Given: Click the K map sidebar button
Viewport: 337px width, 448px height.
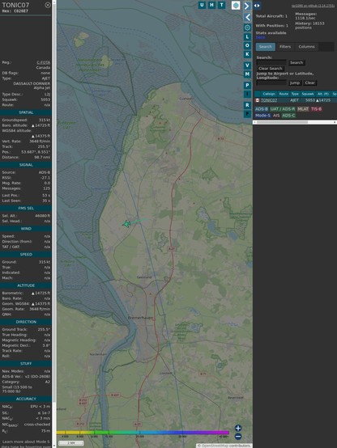Looking at the screenshot, I should [x=247, y=54].
